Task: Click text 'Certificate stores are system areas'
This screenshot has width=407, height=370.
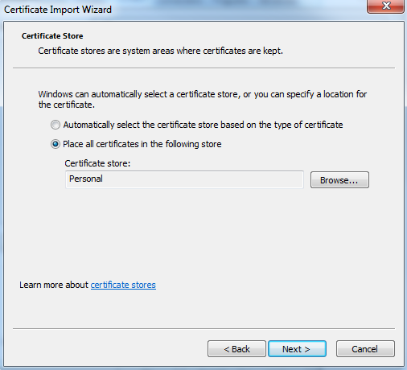Action: coord(106,51)
